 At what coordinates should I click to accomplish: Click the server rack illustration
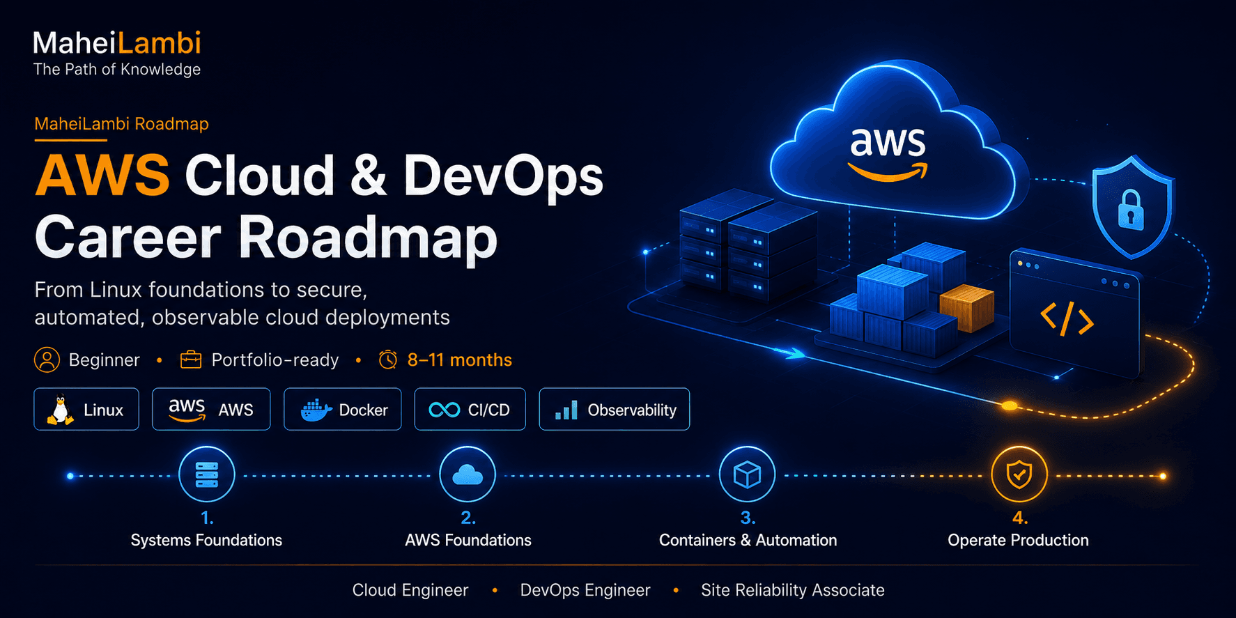tap(748, 244)
